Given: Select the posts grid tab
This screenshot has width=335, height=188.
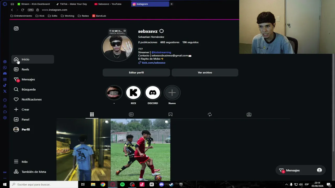Looking at the screenshot, I should [92, 114].
